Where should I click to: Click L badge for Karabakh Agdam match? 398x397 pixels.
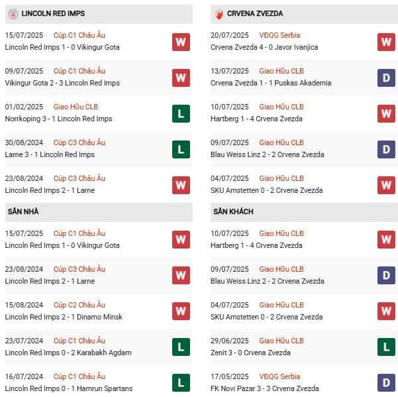point(181,347)
